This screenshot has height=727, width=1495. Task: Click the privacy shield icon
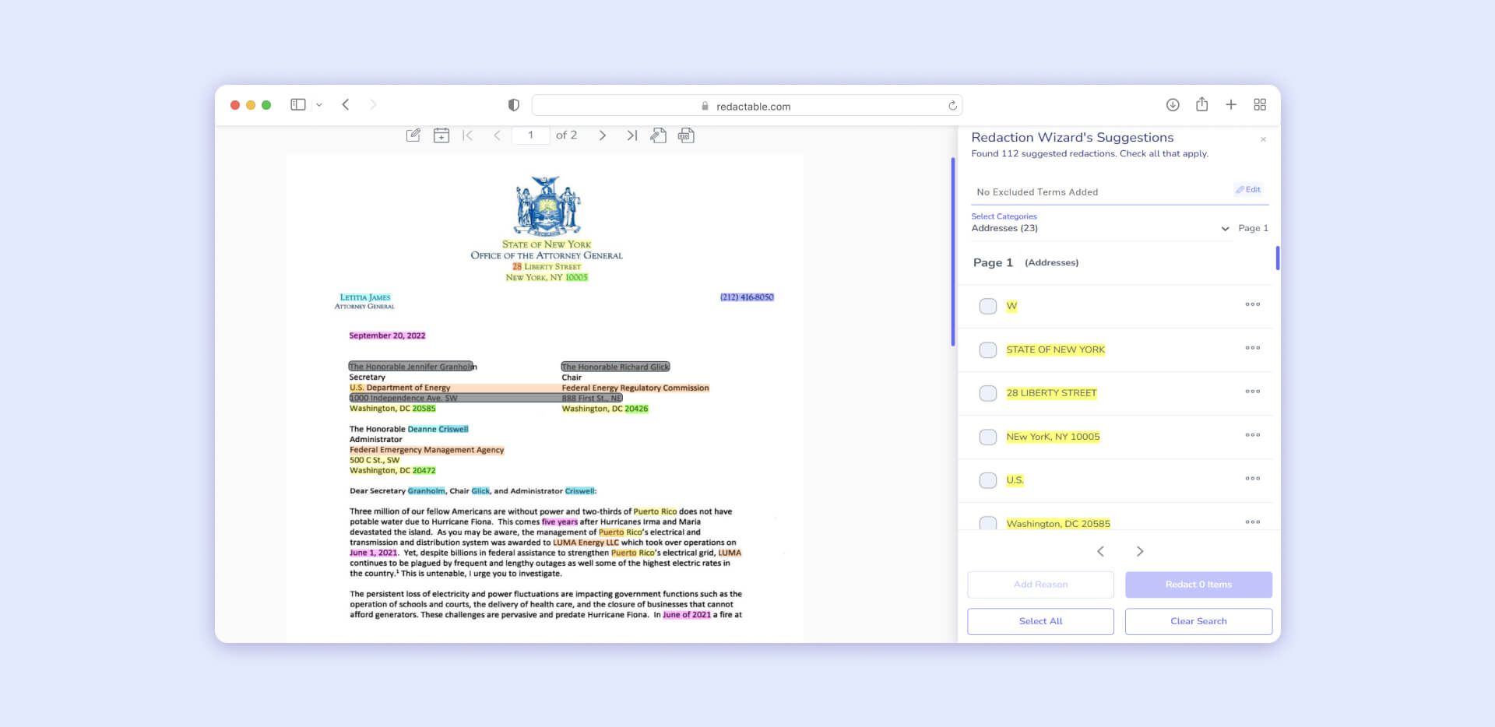pyautogui.click(x=514, y=105)
